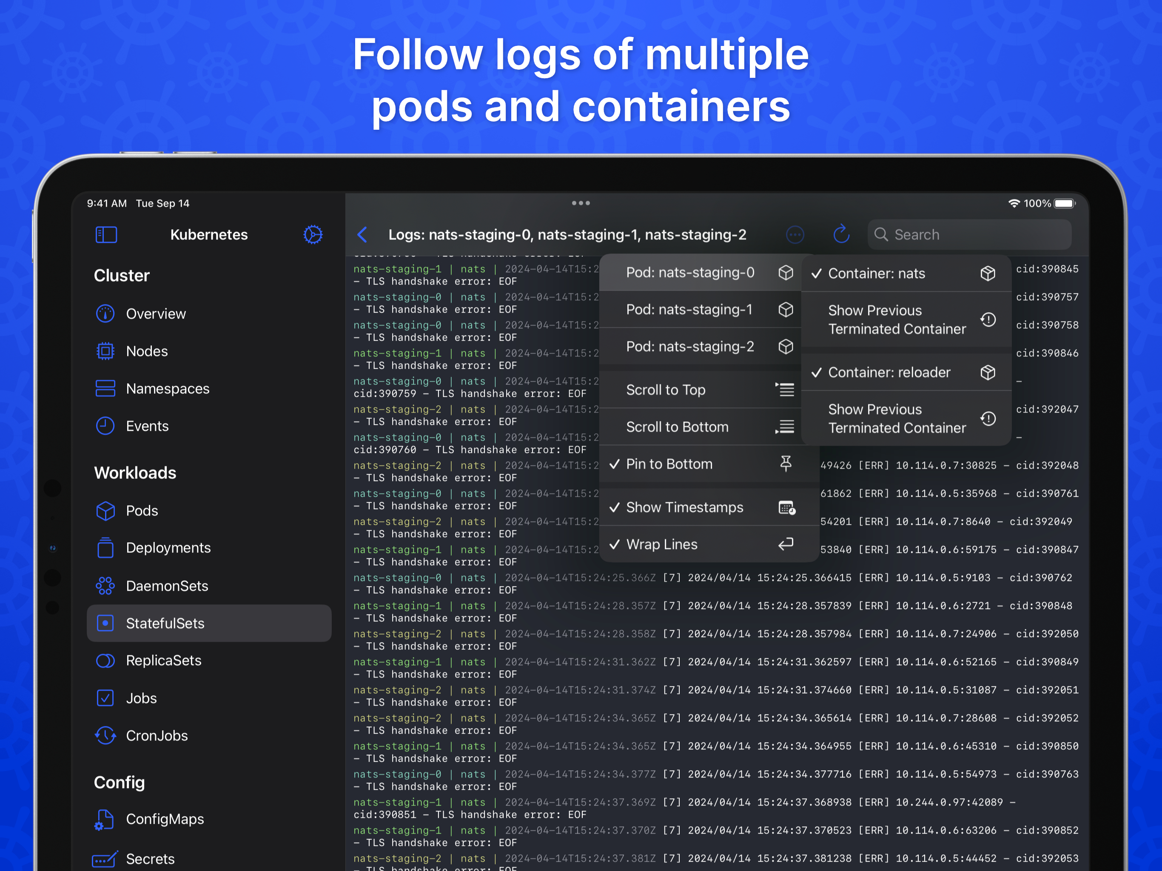1162x871 pixels.
Task: Open the Pods cube icon
Action: point(105,511)
